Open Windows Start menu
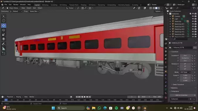The image size is (198, 111). (x=53, y=108)
